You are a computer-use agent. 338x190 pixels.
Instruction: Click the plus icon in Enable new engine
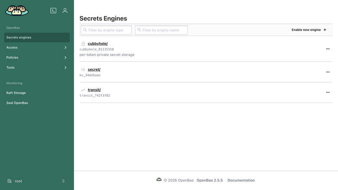click(325, 30)
